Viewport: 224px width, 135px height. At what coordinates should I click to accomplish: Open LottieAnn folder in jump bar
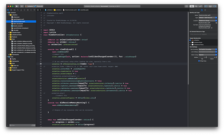click(x=58, y=10)
